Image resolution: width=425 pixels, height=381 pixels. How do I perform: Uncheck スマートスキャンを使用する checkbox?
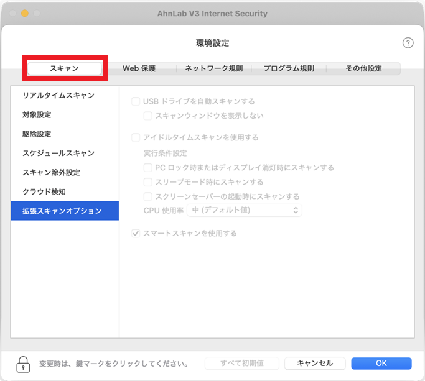136,233
